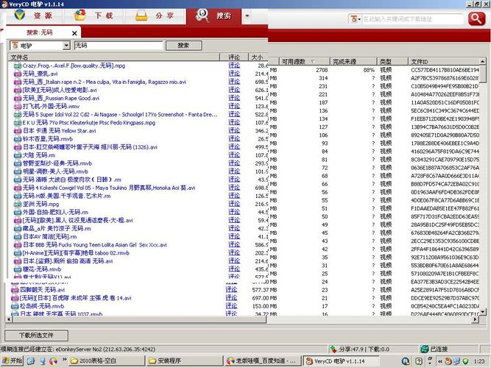Open the 电驴 search type combo box
The height and width of the screenshot is (368, 491).
[x=40, y=46]
